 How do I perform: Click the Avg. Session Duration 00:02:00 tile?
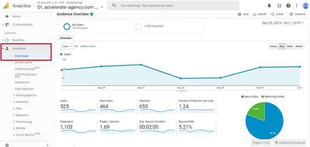[157, 127]
